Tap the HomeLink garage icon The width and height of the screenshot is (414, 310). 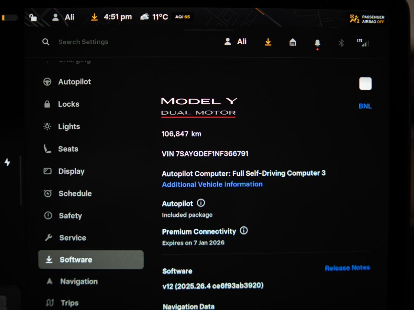coord(292,42)
